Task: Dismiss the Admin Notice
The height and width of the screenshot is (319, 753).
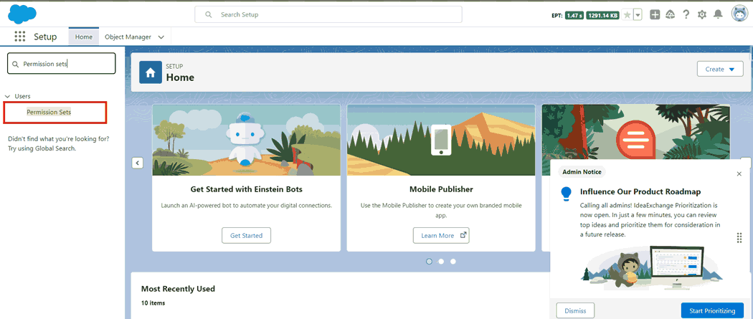Action: pos(575,310)
